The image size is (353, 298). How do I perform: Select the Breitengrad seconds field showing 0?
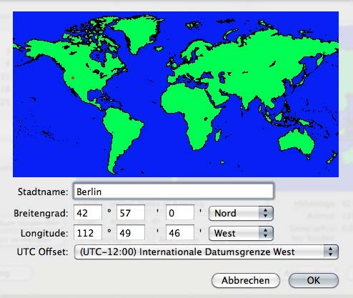click(180, 213)
